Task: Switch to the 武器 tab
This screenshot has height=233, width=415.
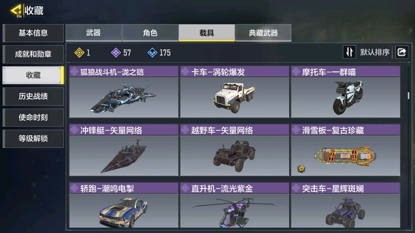Action: point(94,33)
